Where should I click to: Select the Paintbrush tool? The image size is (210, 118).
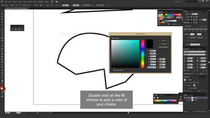pyautogui.click(x=2, y=33)
